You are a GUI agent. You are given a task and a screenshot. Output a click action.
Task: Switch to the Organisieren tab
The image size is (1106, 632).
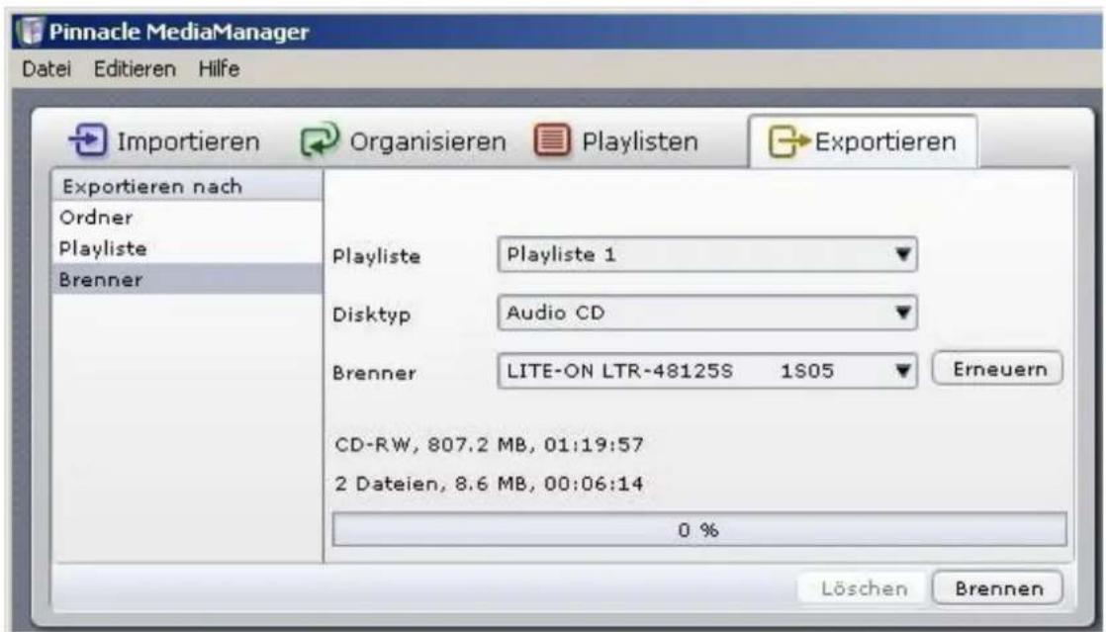404,140
